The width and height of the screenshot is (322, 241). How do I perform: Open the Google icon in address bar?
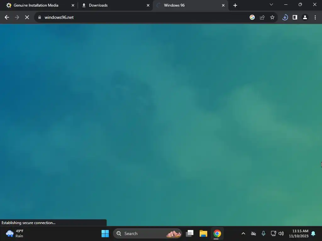[x=252, y=18]
